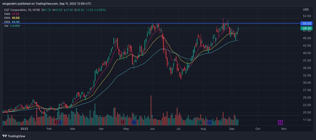Click the Mar label on time axis
The image size is (316, 140).
coord(73,129)
